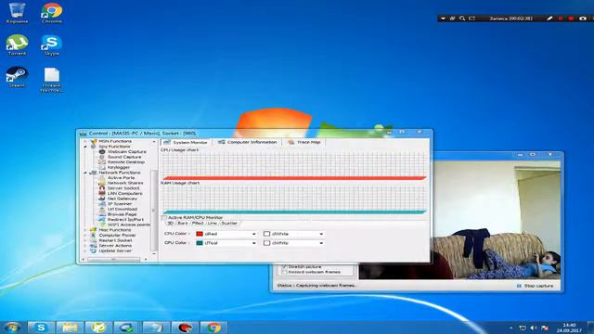Open the uTorrent desktop shortcut
The image size is (594, 334).
pos(17,45)
